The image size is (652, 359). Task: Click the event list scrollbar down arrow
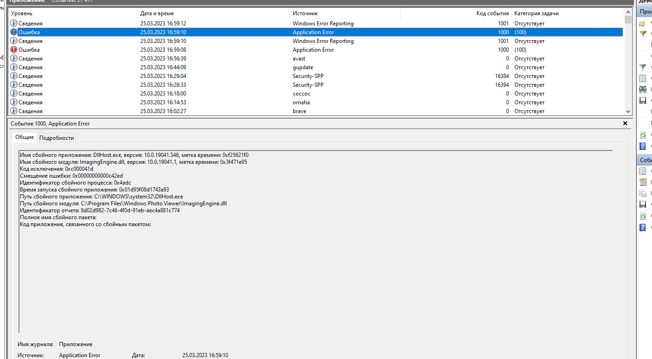click(x=628, y=111)
